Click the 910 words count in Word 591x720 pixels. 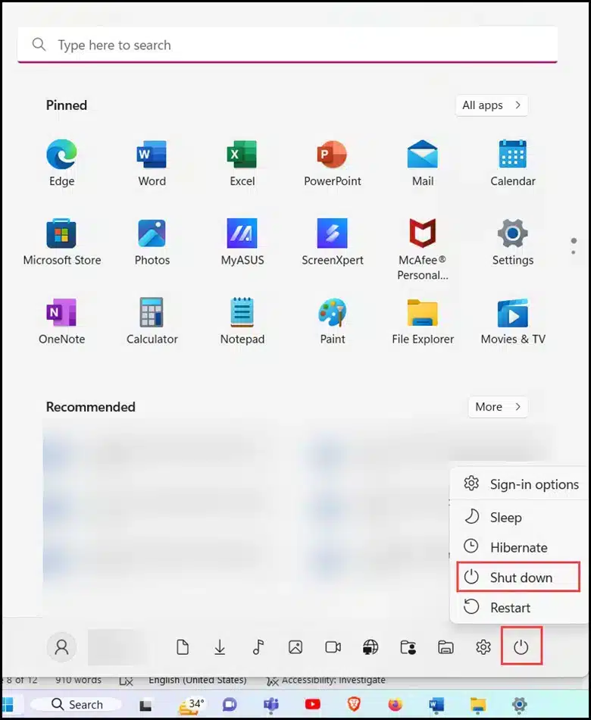[x=78, y=680]
